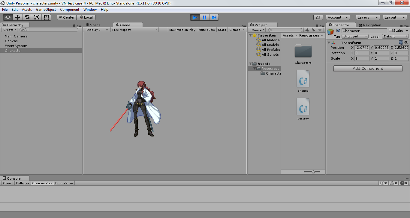Save search star icon in Project panel
Screen dimensions: 410x218
tap(320, 30)
